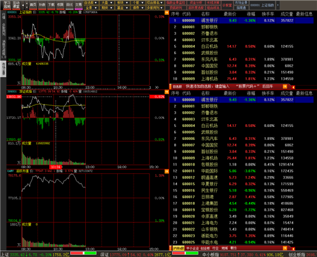Image resolution: width=317 pixels, height=257 pixels.
Task: Click code 600012 in the lower table
Action: [x=189, y=177]
